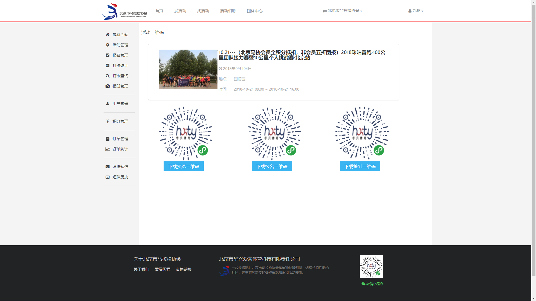Click the user avatar icon beside 九麒

pyautogui.click(x=410, y=11)
